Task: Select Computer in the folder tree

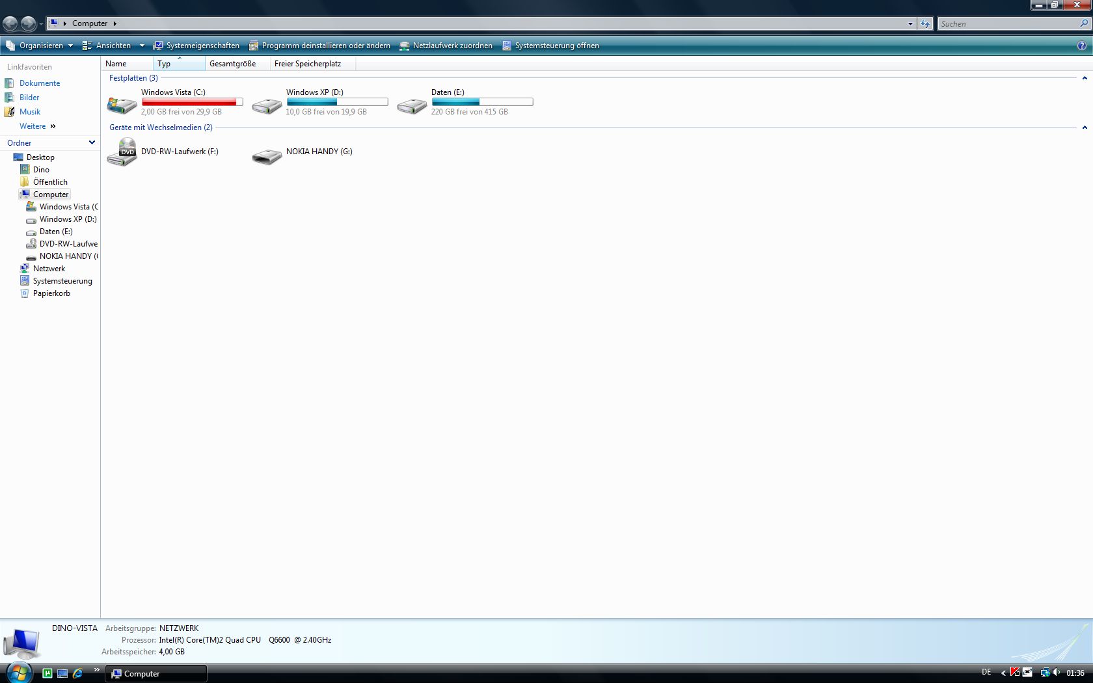Action: tap(51, 194)
